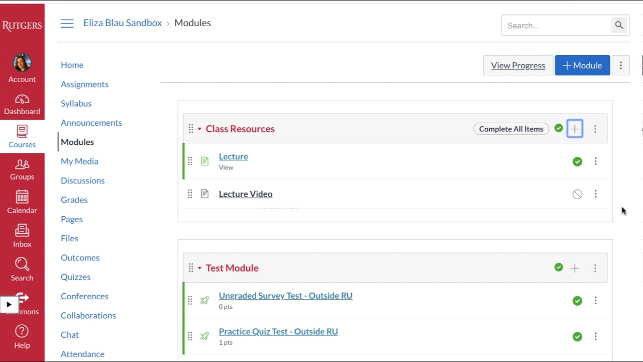The height and width of the screenshot is (362, 643).
Task: Click the plus icon on Test Module
Action: point(575,268)
